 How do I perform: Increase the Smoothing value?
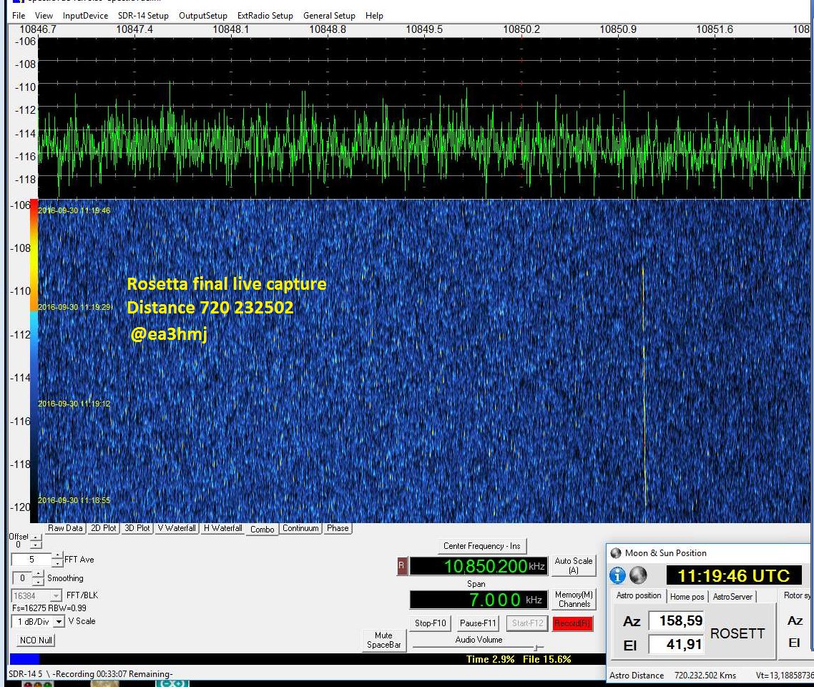pos(39,575)
